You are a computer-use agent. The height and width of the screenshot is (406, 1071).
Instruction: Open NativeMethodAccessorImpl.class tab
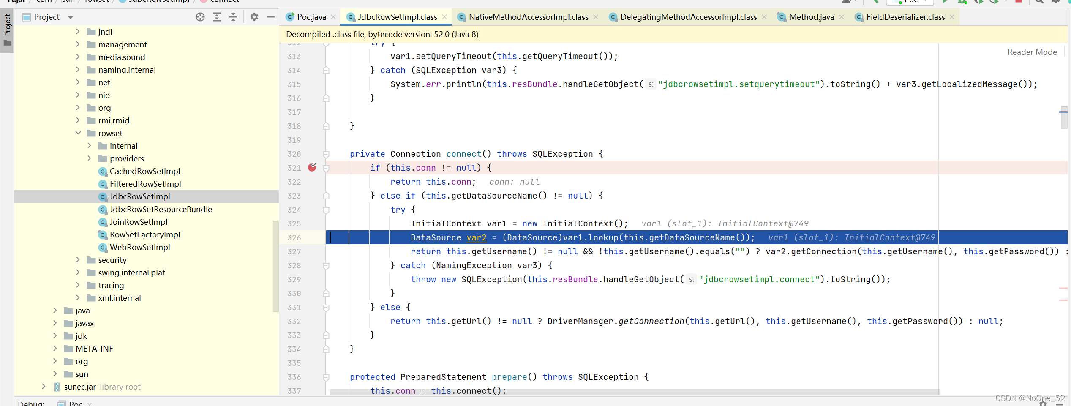(528, 17)
